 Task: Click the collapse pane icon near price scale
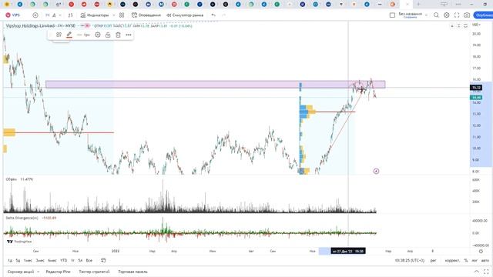[x=459, y=25]
